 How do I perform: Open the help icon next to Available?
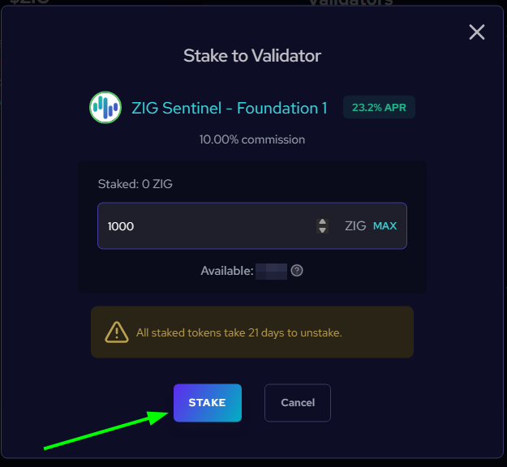[x=297, y=271]
